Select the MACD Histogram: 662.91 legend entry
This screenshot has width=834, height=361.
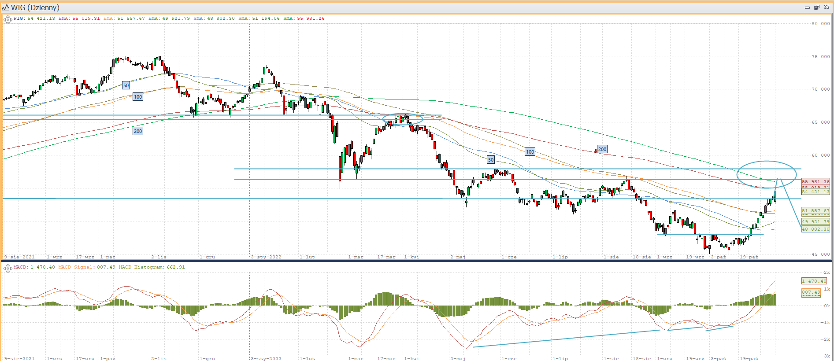click(x=152, y=267)
